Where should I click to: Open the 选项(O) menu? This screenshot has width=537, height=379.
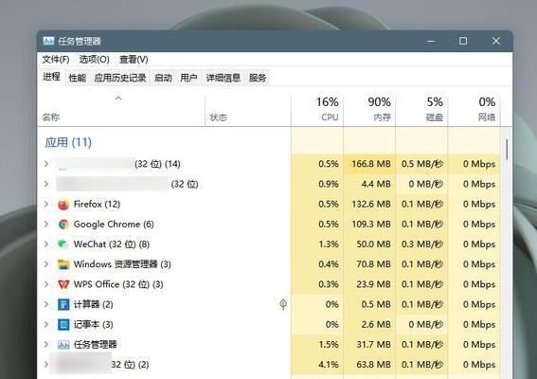coord(94,60)
